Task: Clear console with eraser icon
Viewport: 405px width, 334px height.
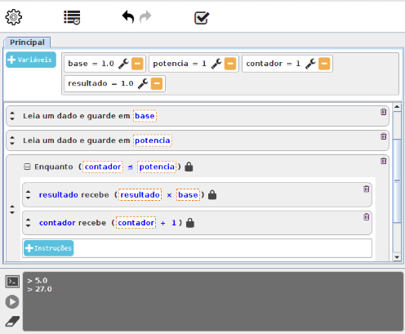Action: [x=12, y=321]
